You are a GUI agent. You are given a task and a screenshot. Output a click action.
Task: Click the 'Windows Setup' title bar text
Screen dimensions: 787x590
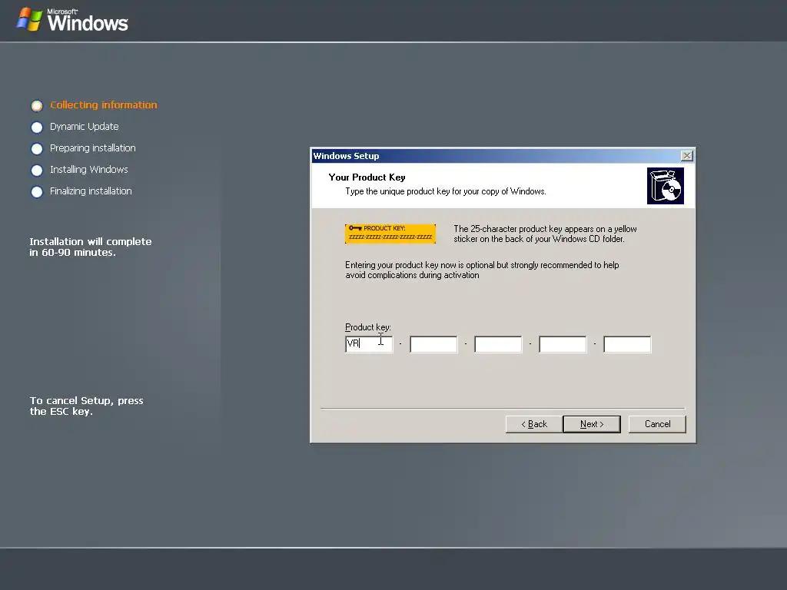coord(347,155)
